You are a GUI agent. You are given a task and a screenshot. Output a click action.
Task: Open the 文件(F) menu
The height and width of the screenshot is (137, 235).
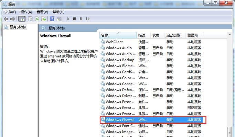(x=10, y=12)
